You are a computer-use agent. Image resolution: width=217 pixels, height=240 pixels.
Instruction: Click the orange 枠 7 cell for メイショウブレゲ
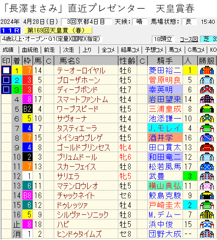click(x=28, y=138)
